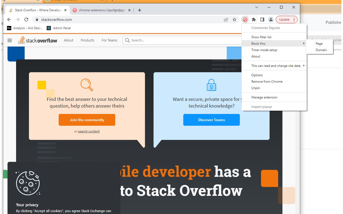Select Remove from Chrome
Screen dimensions: 343x214
[274, 82]
